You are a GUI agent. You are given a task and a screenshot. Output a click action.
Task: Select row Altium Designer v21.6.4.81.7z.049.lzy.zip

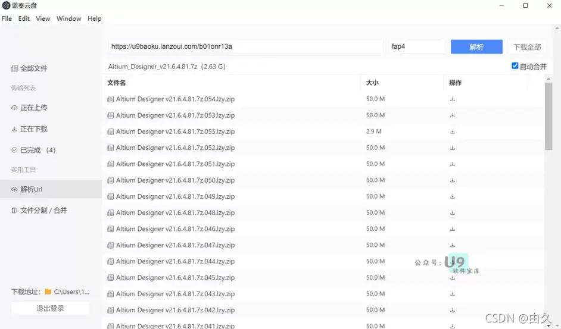click(323, 196)
